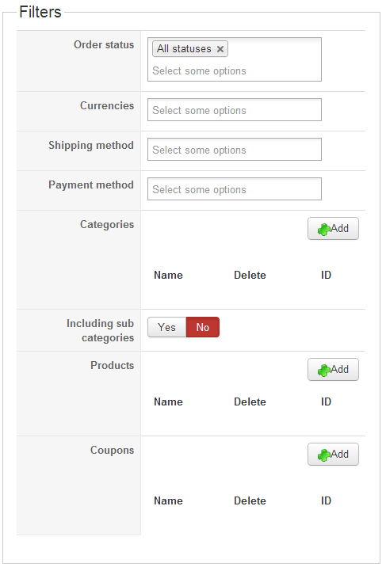The image size is (386, 567).
Task: Click the Add text of Coupons button
Action: click(x=340, y=455)
